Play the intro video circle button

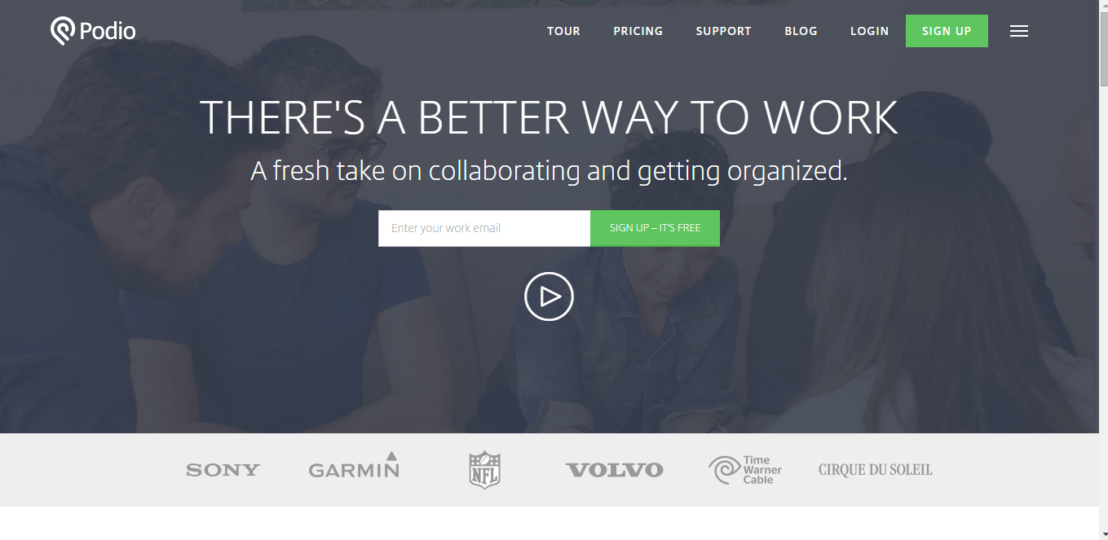pos(549,296)
